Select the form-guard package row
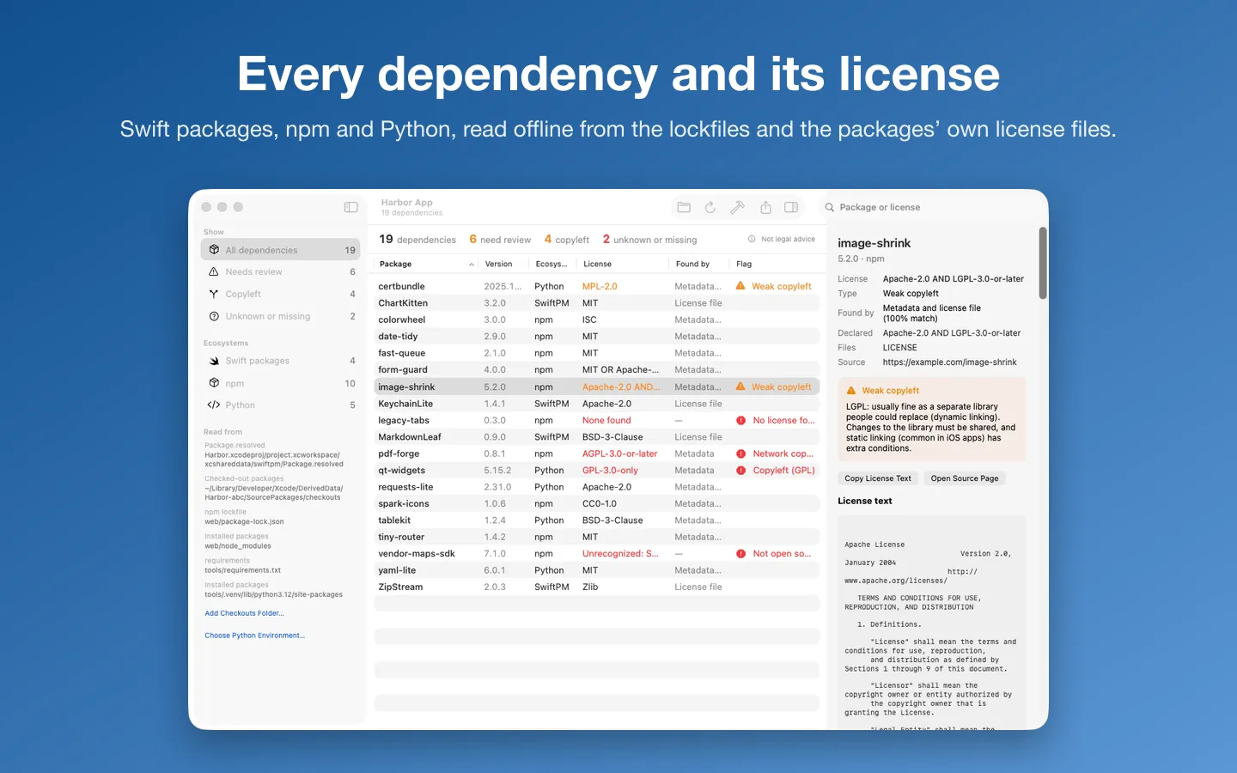 coord(597,370)
